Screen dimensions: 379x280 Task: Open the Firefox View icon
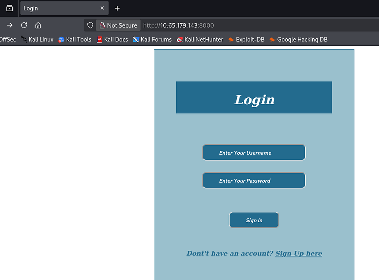[x=9, y=8]
